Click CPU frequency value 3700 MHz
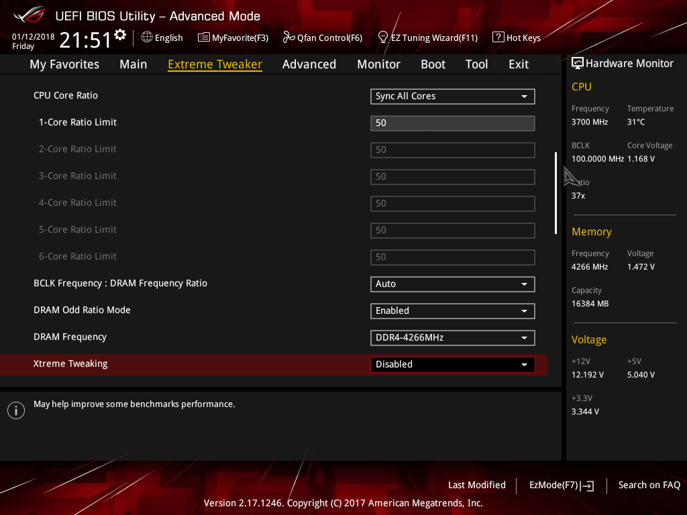This screenshot has width=687, height=515. [590, 122]
